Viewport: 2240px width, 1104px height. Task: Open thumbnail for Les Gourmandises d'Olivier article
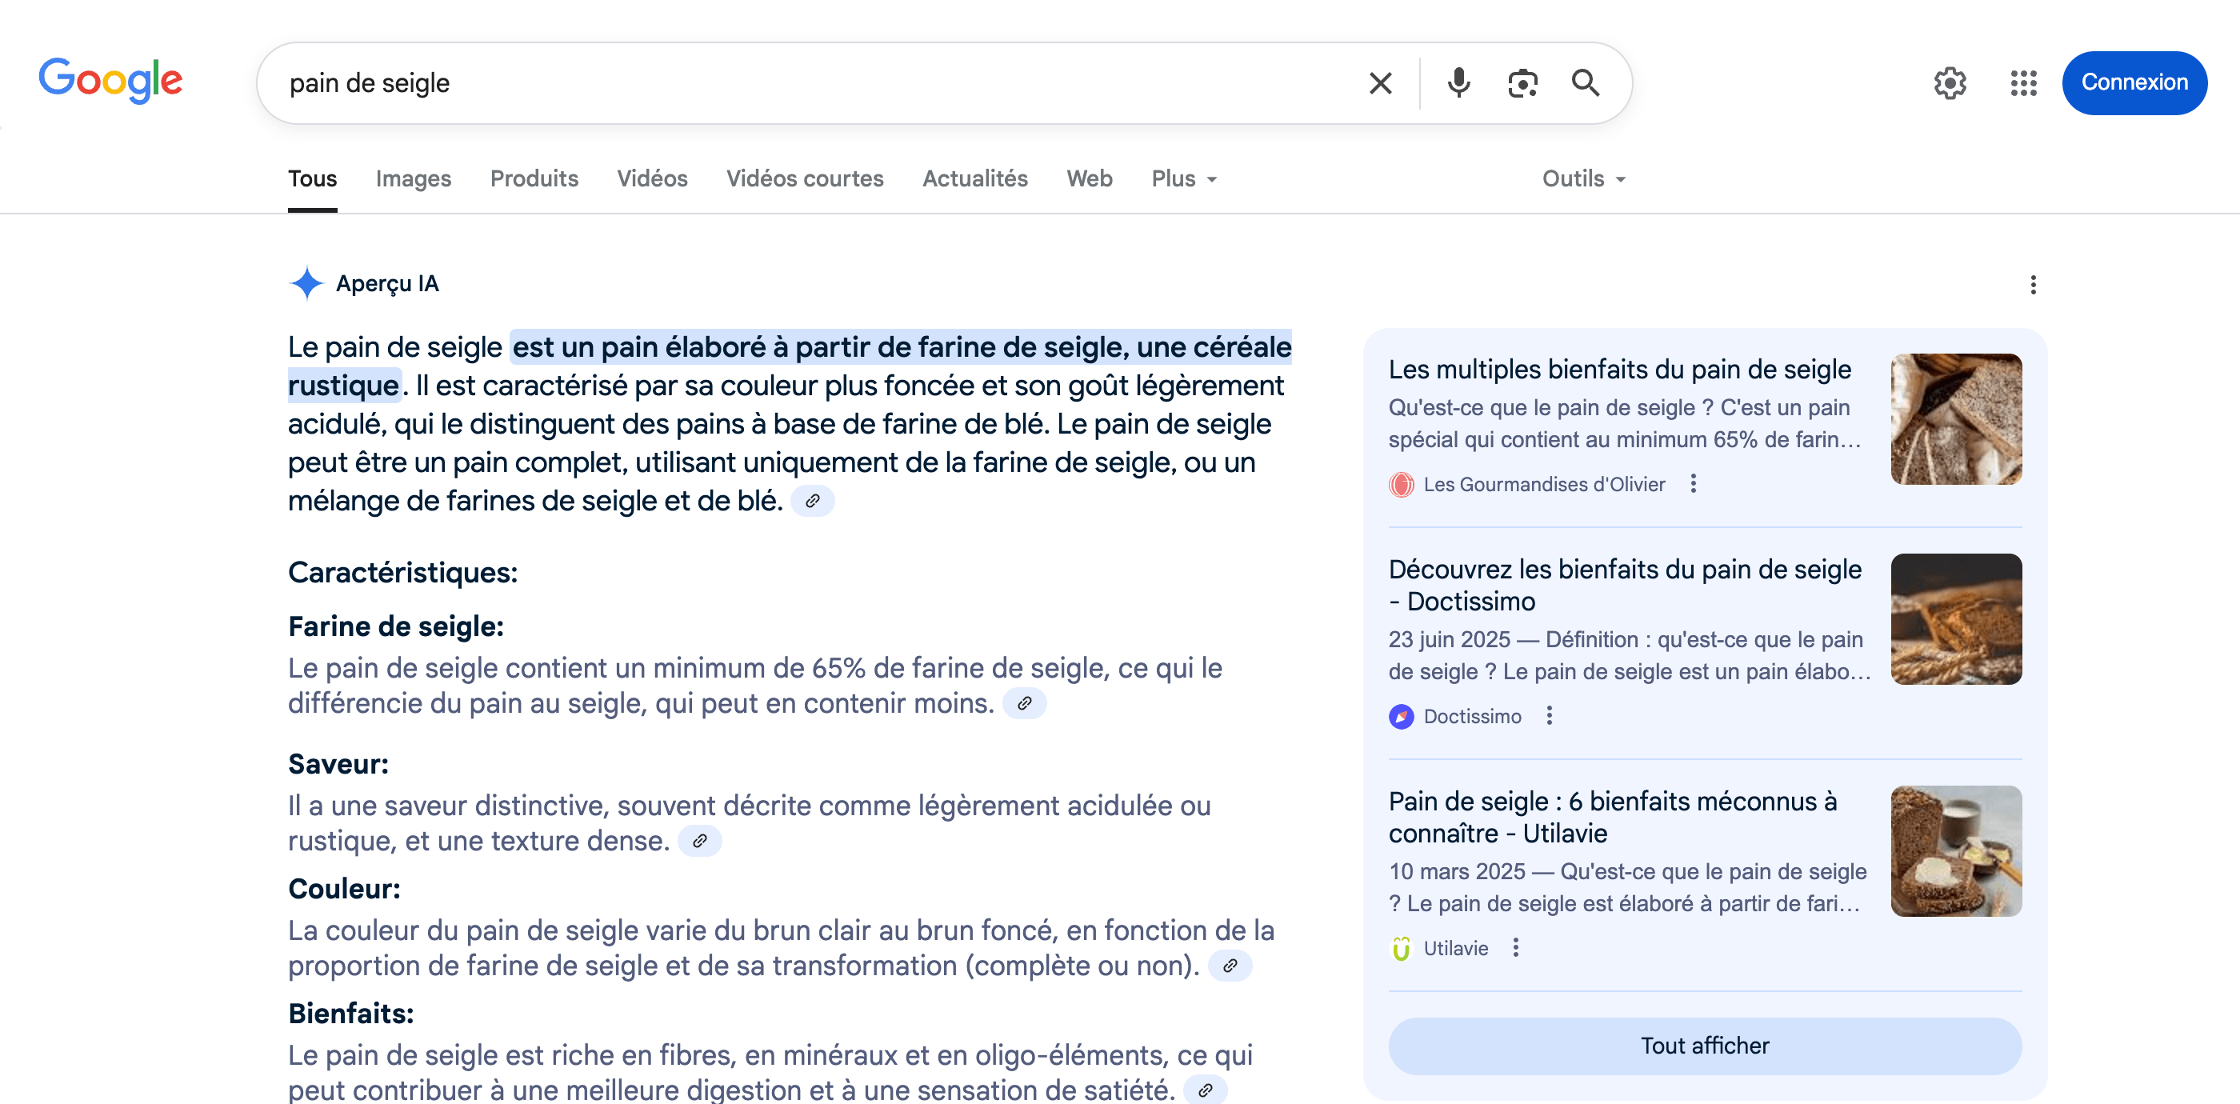(x=1956, y=419)
